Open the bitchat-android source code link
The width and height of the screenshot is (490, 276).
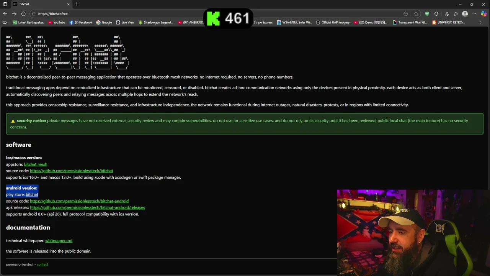(x=79, y=201)
